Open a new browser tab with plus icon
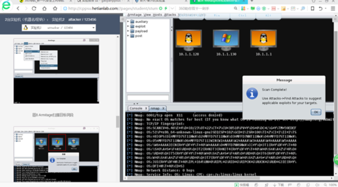This screenshot has width=338, height=187. [252, 1]
